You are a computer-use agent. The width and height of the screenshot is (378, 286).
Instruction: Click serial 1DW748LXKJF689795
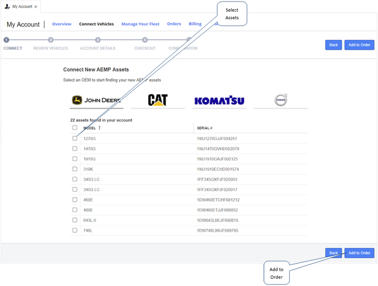click(x=218, y=230)
